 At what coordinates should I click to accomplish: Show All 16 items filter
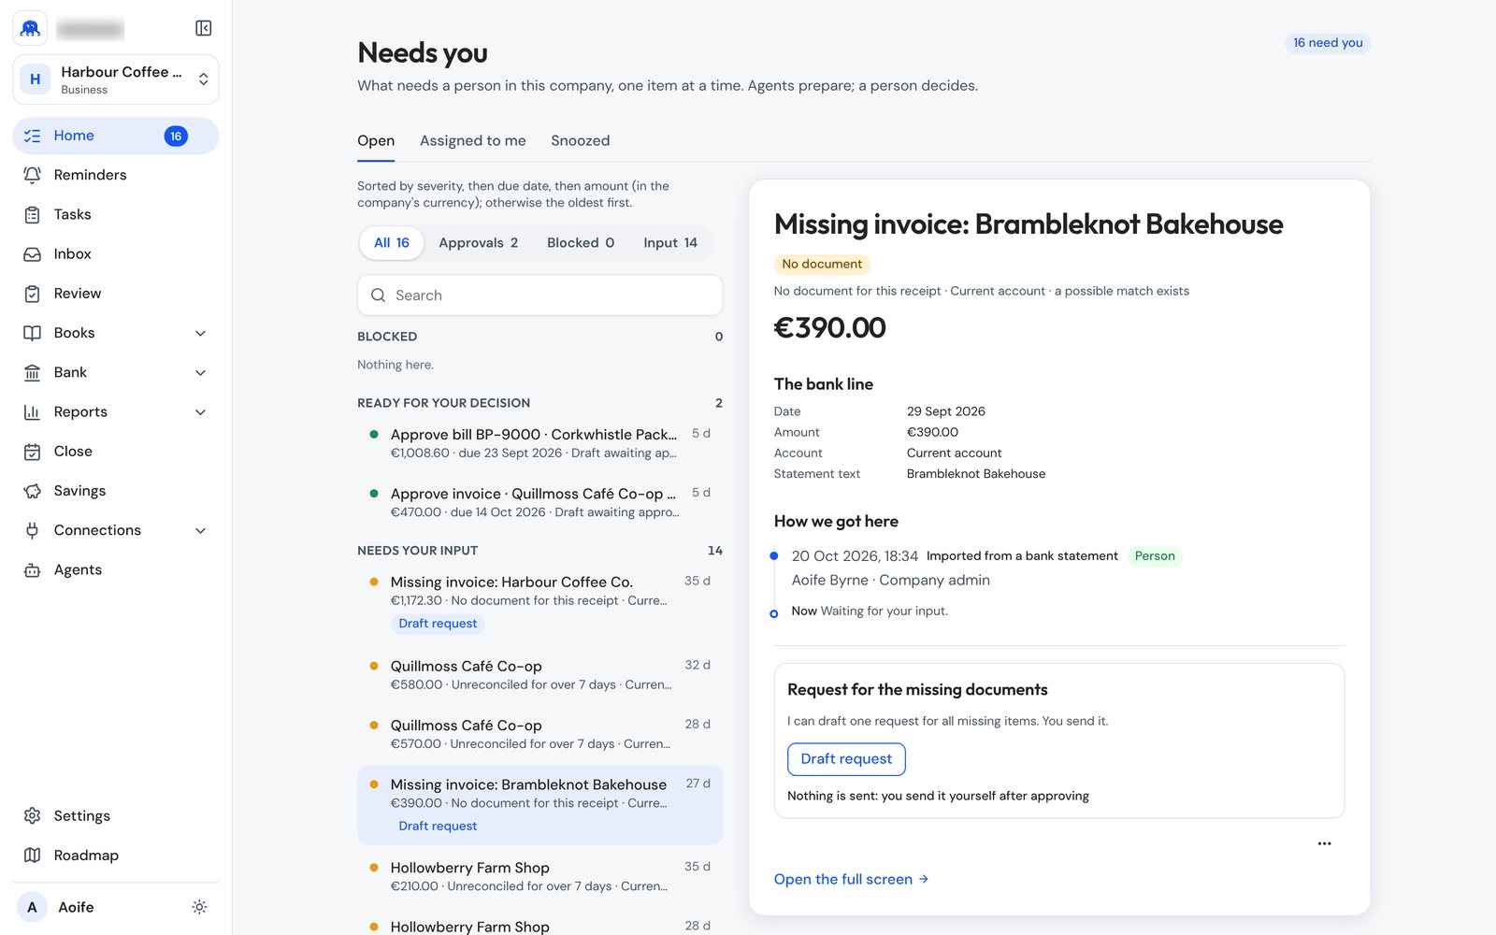coord(392,243)
